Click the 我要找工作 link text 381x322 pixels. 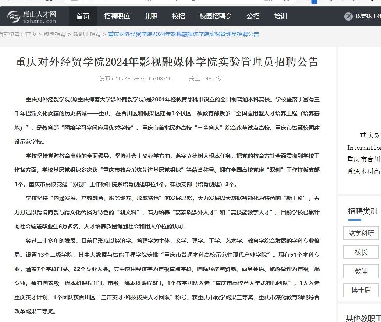pyautogui.click(x=367, y=17)
